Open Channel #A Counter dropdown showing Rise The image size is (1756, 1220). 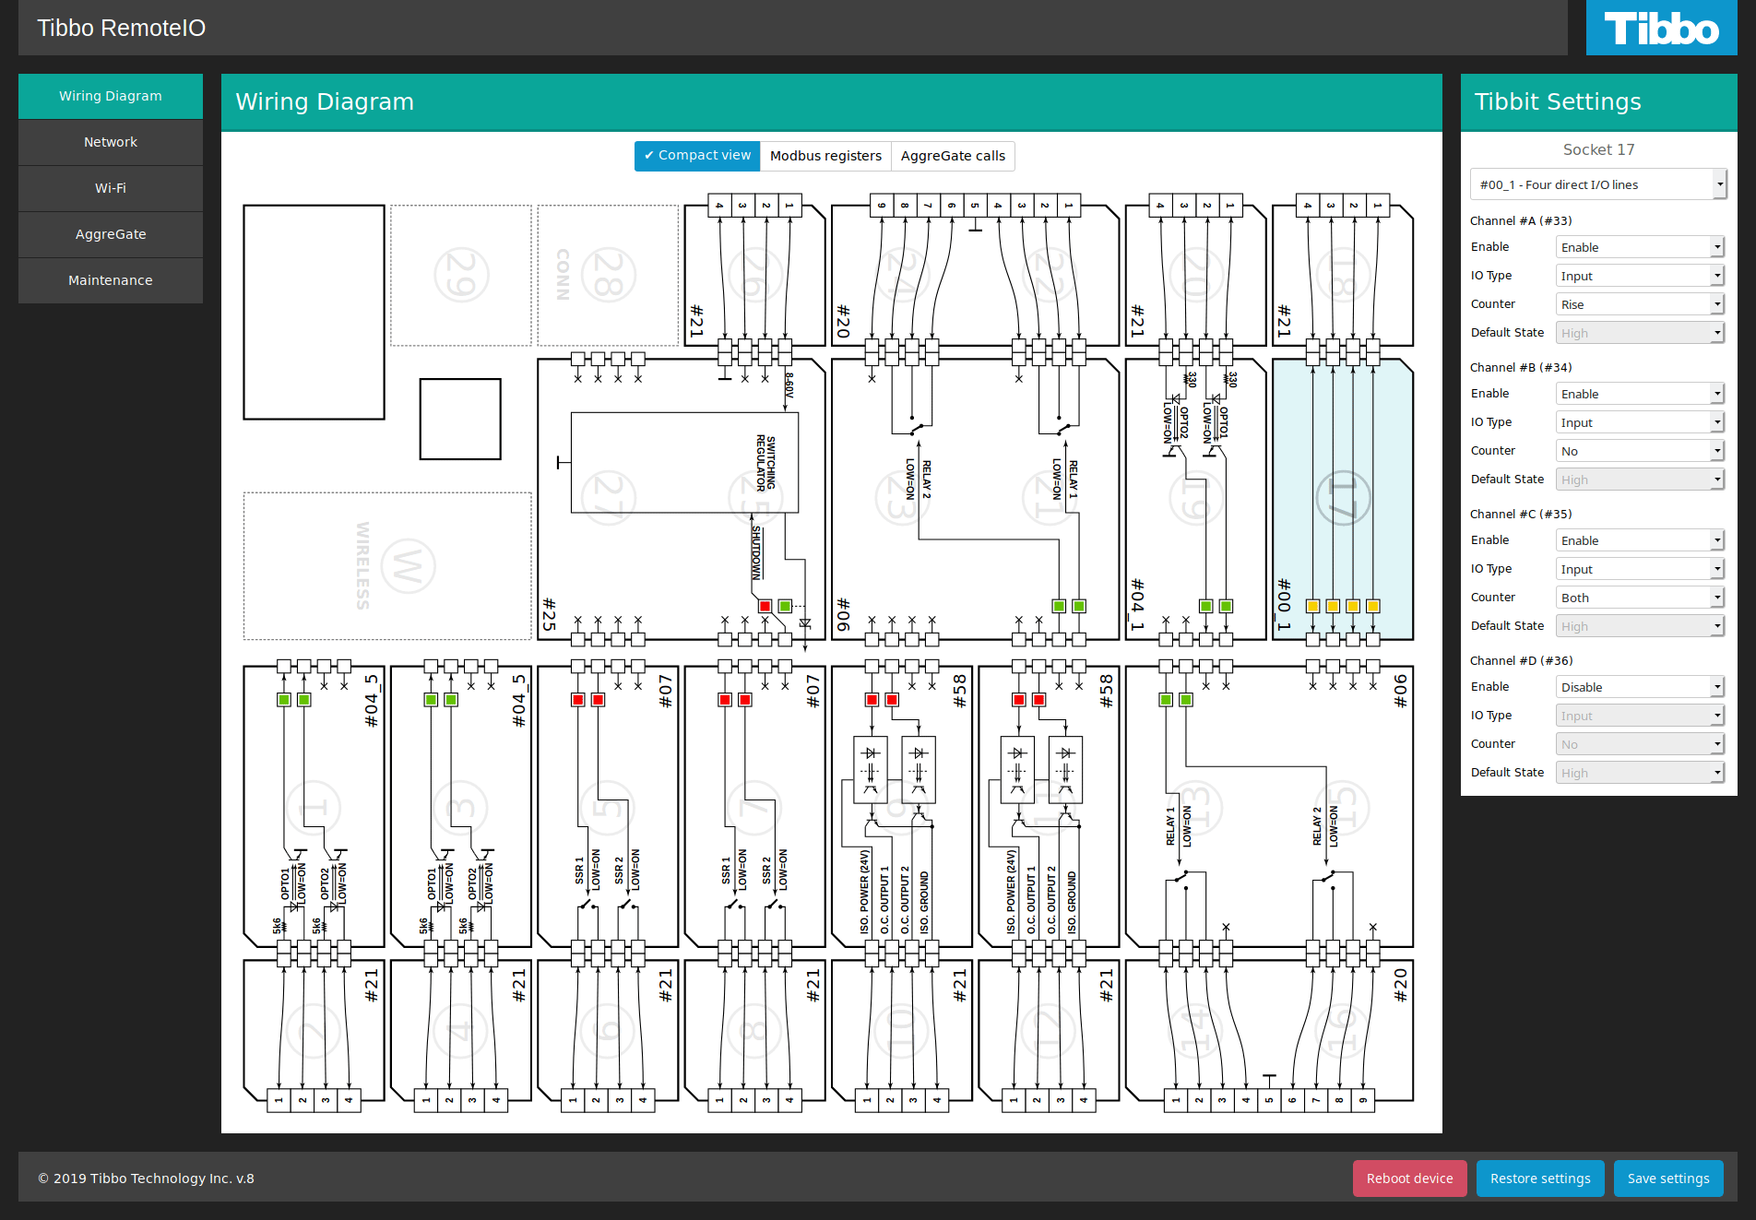pyautogui.click(x=1640, y=304)
